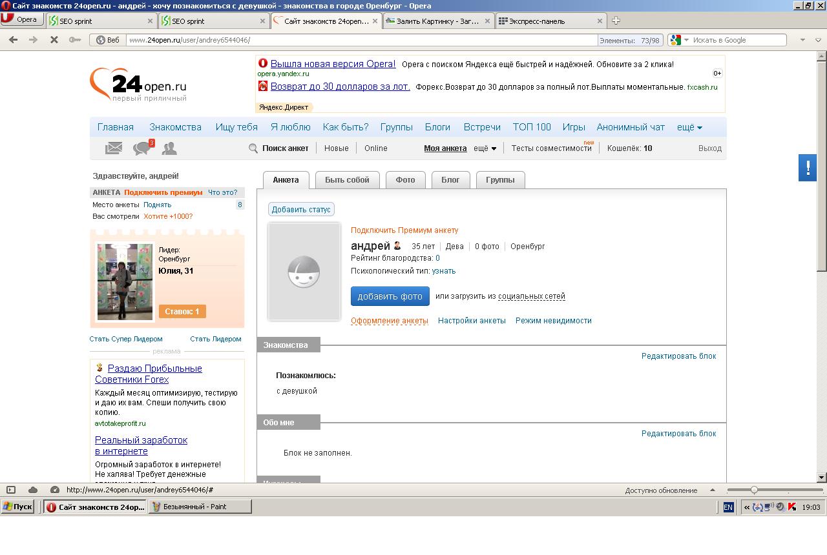
Task: Open Opera Link cloud icon in status bar
Action: tap(33, 490)
